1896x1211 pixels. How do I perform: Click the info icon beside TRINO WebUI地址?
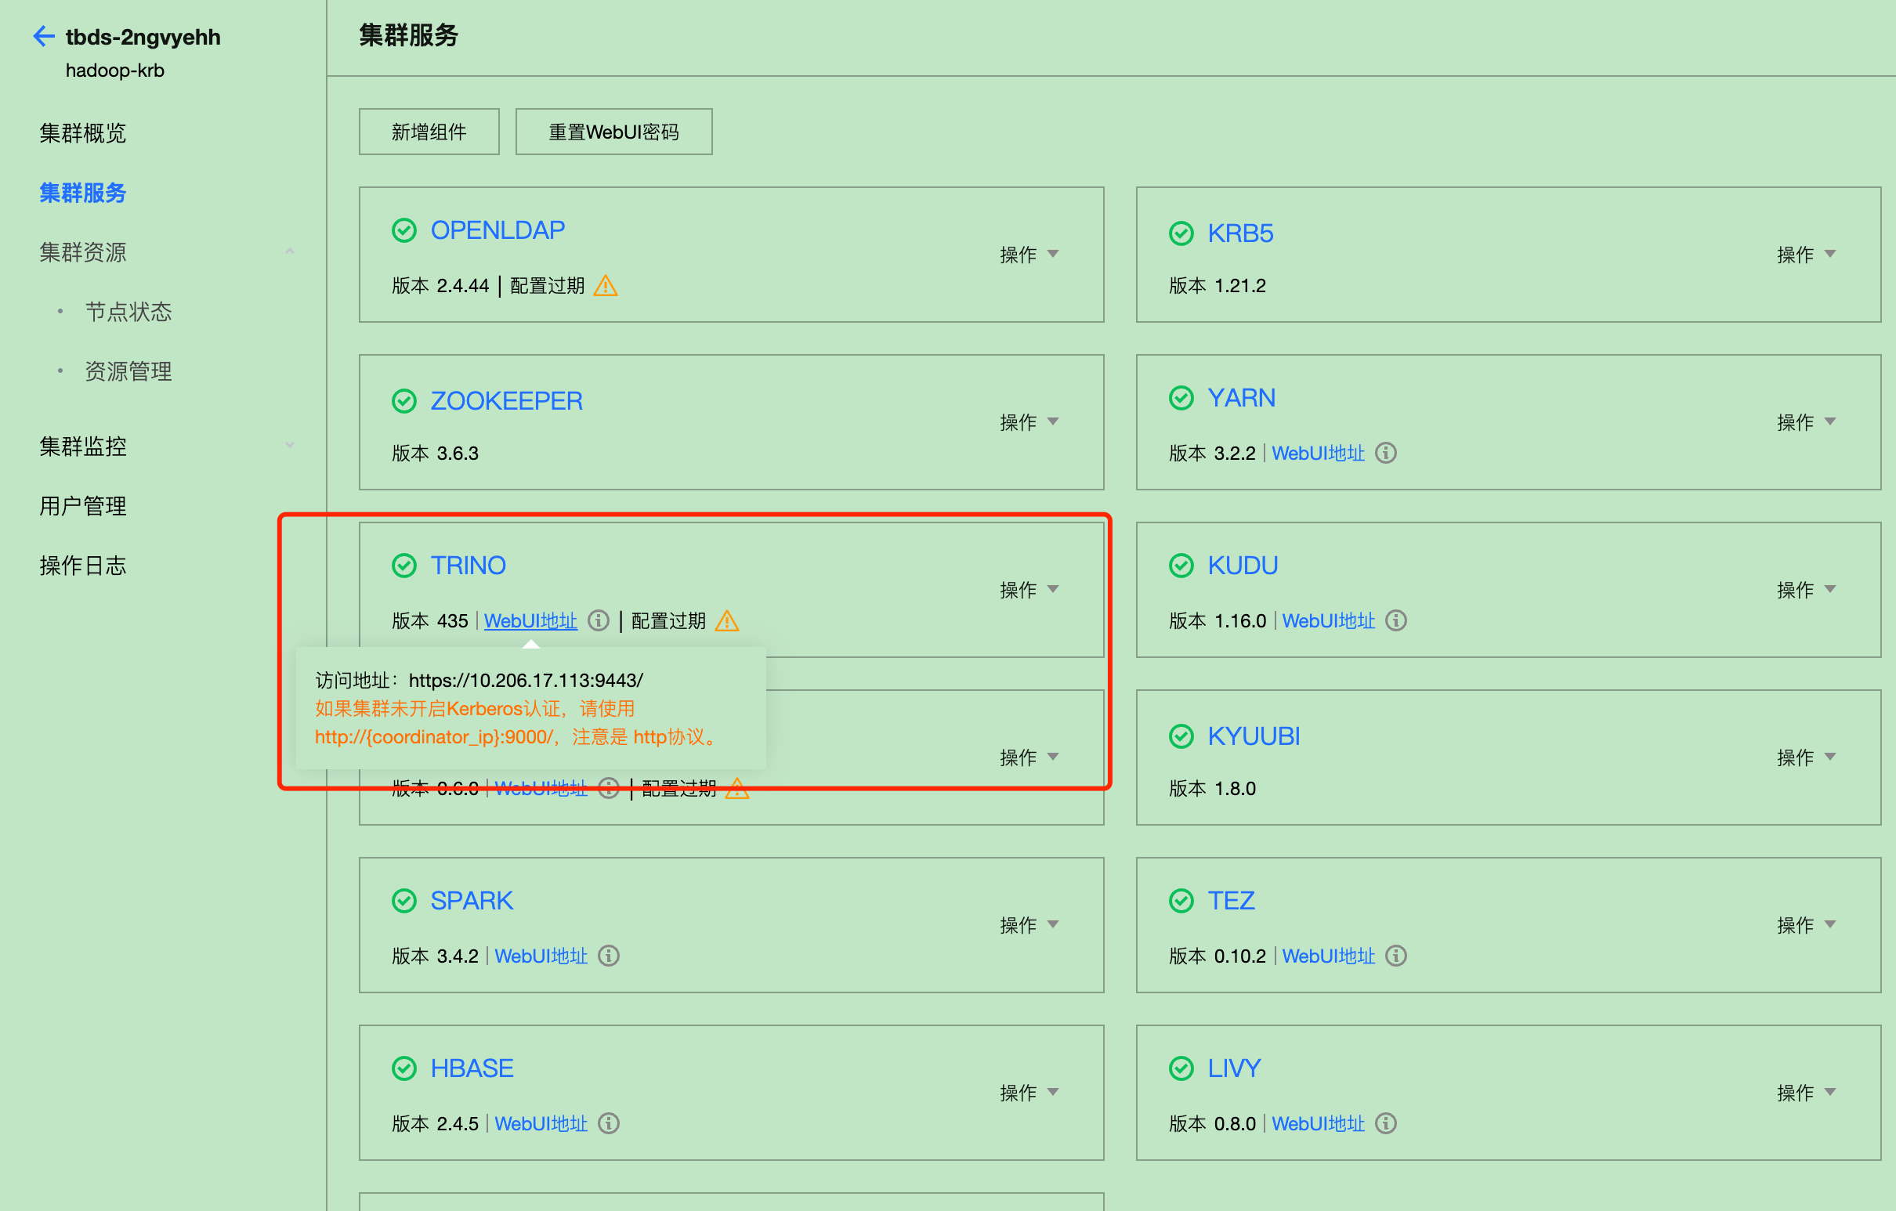click(x=599, y=620)
